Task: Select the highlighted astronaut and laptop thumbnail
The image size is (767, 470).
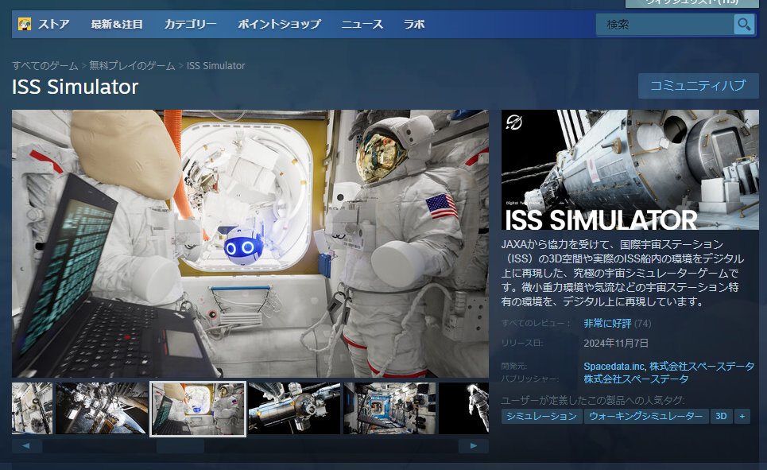Action: pos(198,409)
